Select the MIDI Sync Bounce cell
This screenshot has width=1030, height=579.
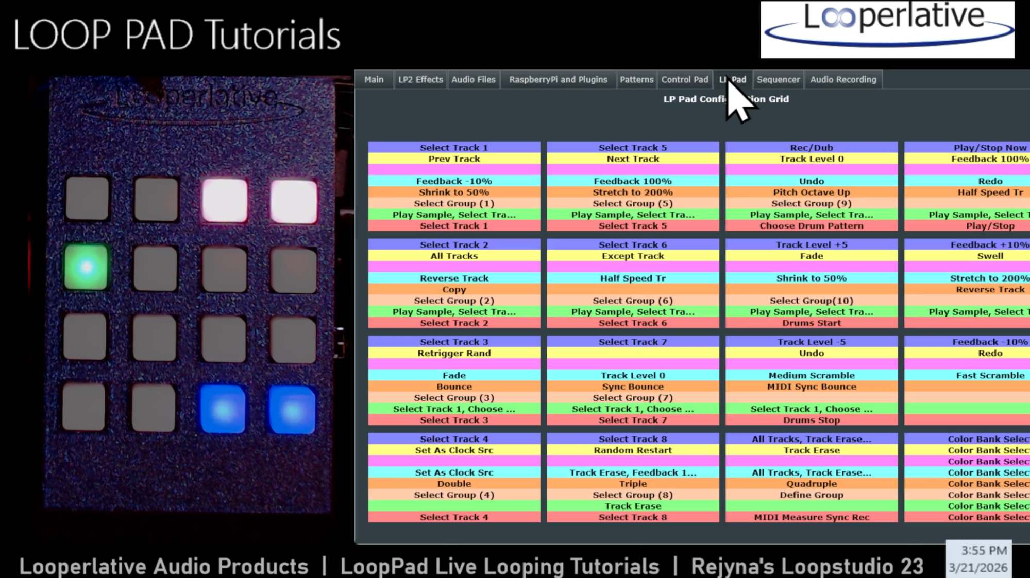point(812,387)
